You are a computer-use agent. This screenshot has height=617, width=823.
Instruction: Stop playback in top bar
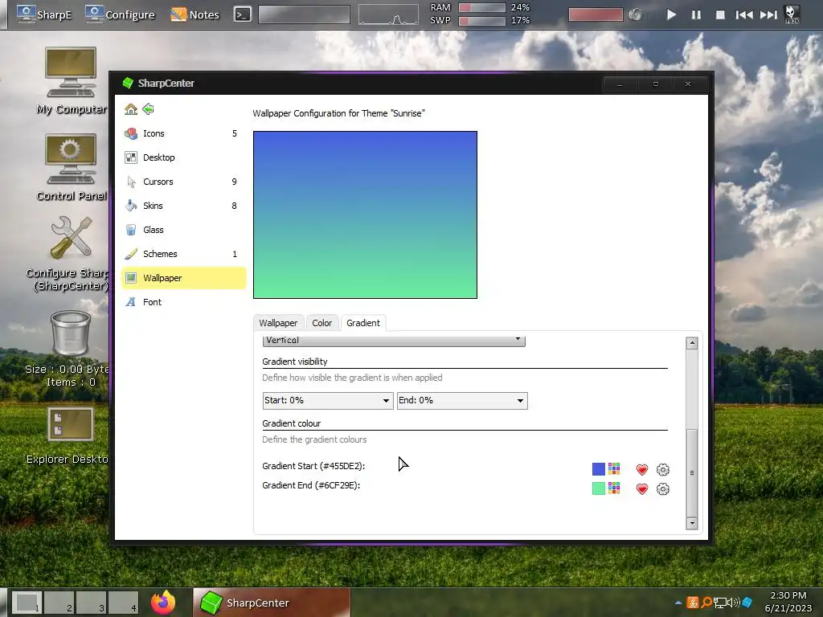pyautogui.click(x=720, y=14)
